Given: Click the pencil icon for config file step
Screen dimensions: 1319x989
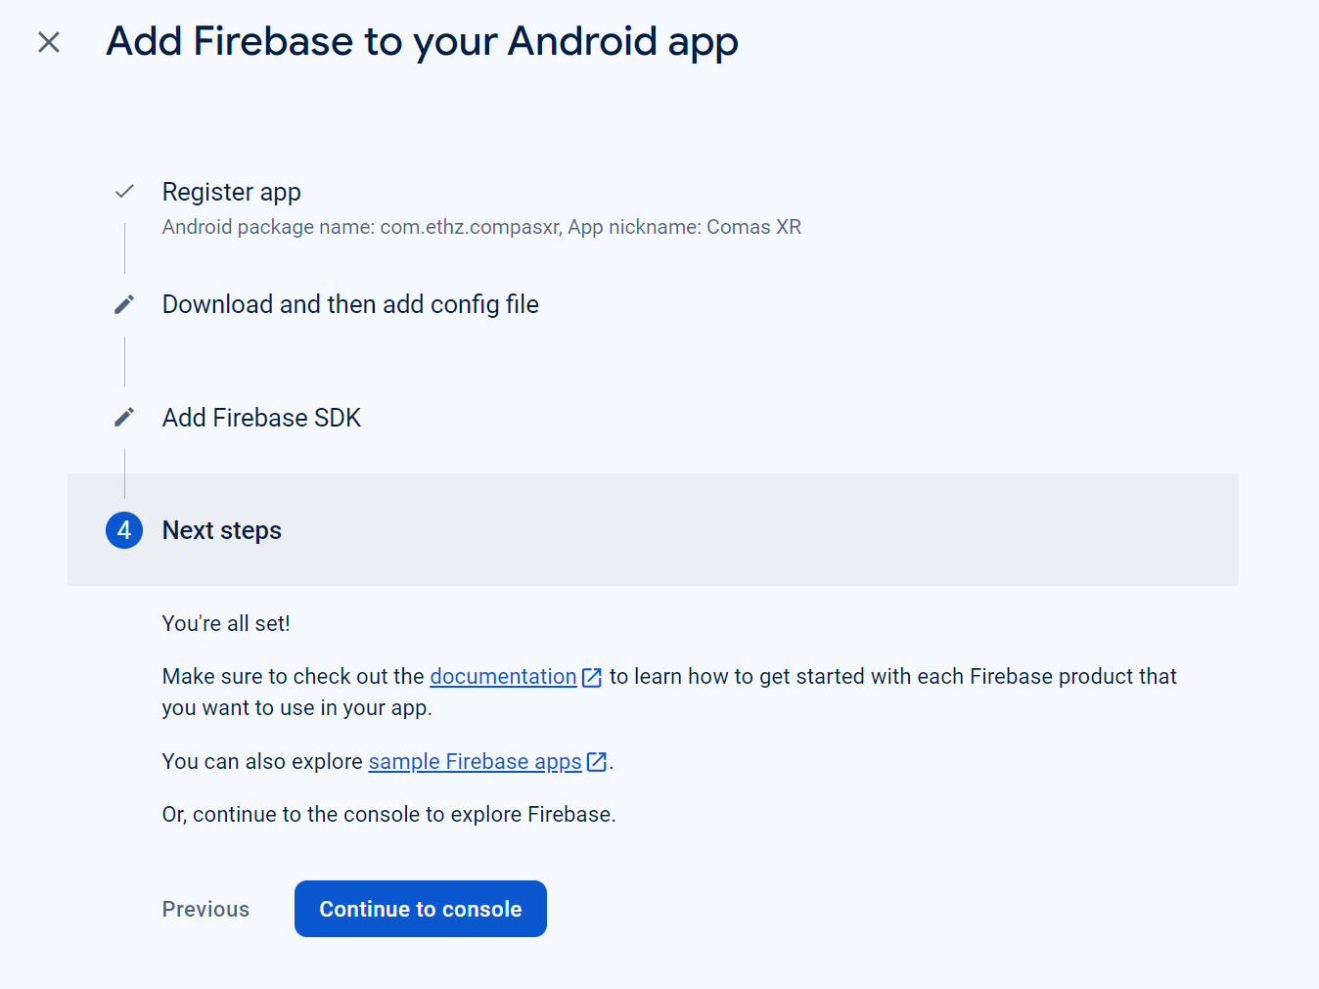Looking at the screenshot, I should coord(124,303).
